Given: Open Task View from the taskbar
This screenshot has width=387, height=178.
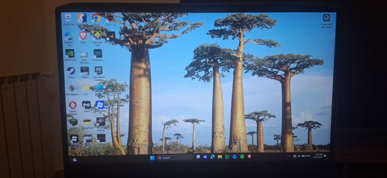Looking at the screenshot, I should 198,157.
